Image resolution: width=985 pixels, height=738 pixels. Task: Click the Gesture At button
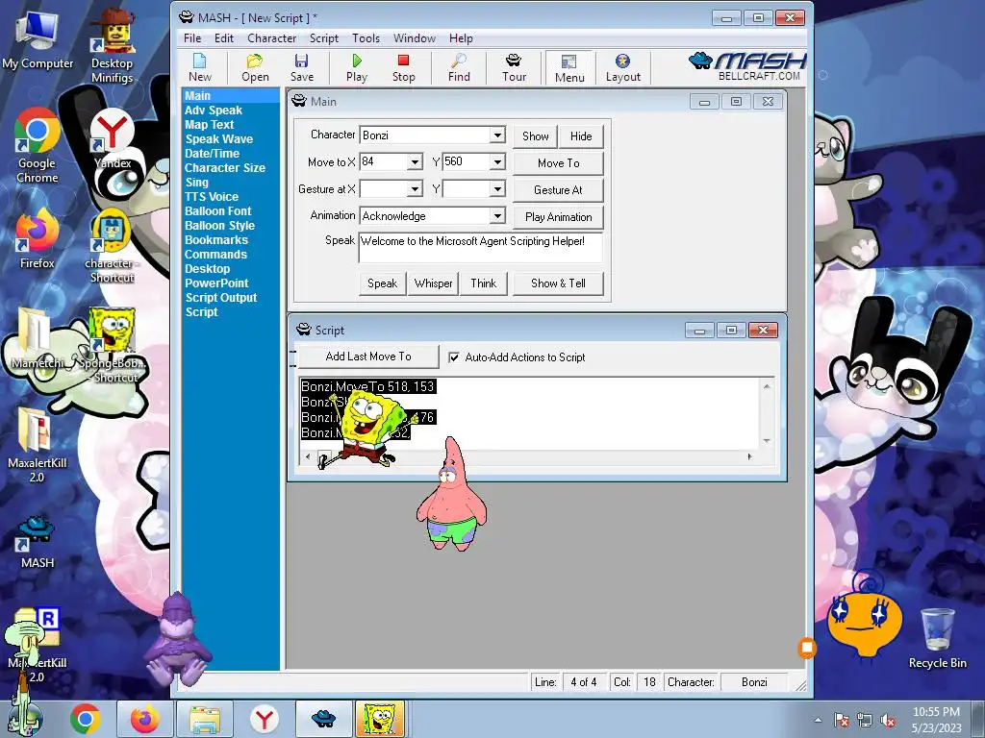point(558,190)
